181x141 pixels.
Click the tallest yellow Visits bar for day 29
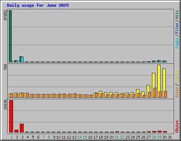[x=159, y=81]
